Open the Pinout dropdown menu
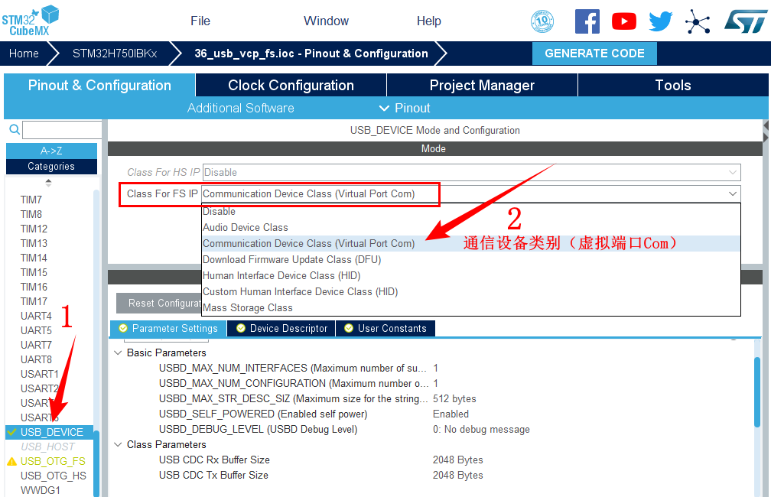The image size is (771, 497). coord(404,108)
